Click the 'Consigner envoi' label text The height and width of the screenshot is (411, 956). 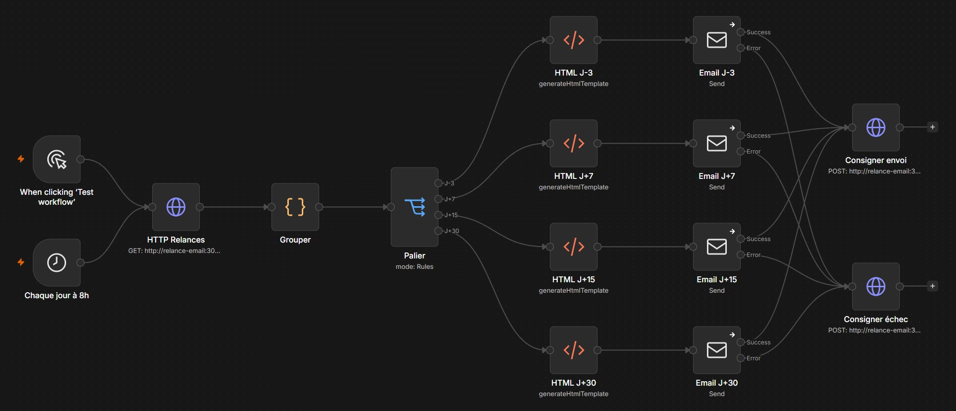876,160
